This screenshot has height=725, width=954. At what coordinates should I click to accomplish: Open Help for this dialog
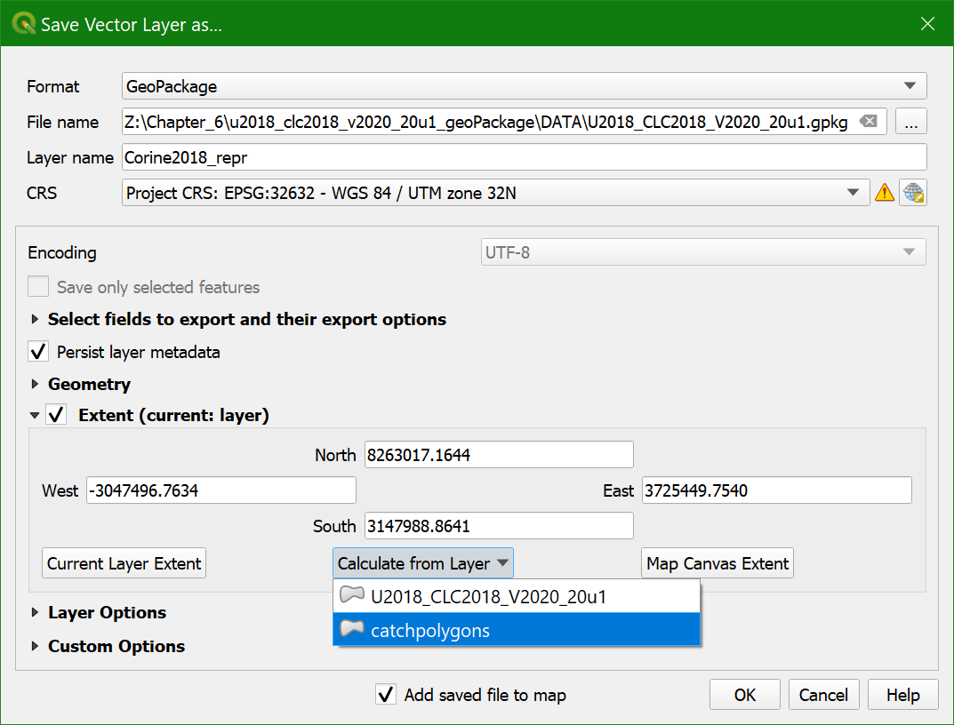tap(903, 695)
